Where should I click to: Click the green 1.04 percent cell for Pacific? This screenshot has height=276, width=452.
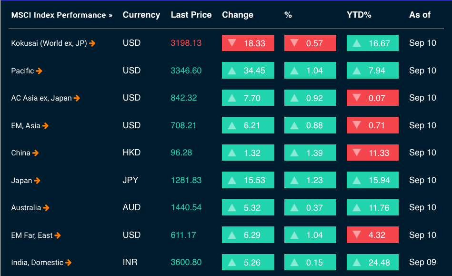point(310,71)
